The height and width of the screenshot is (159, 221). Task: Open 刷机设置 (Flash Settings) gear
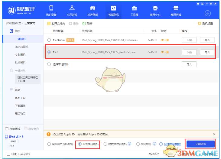pos(205,24)
